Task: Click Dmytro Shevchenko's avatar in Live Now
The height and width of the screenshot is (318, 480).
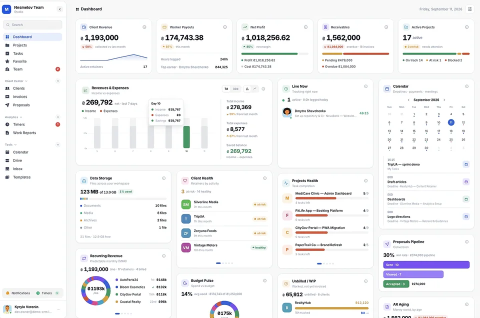Action: click(x=287, y=112)
